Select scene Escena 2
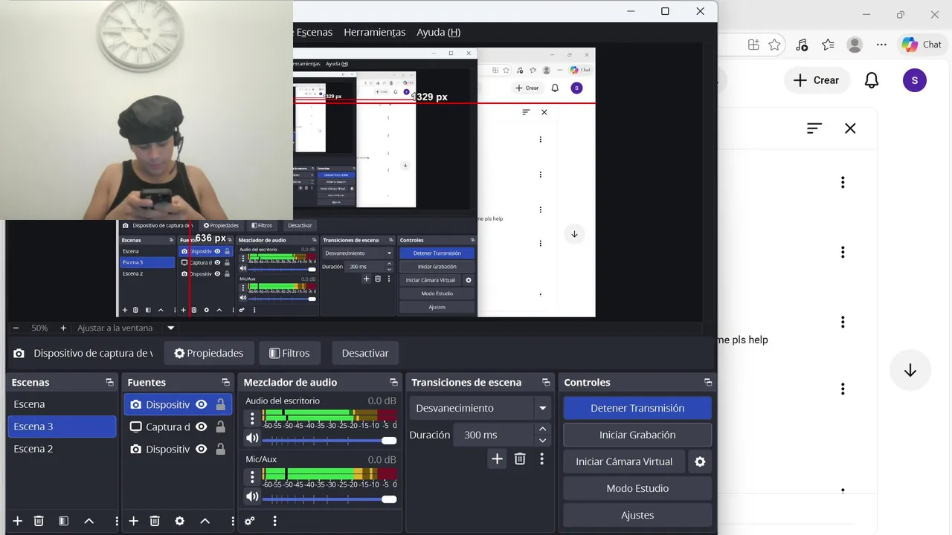952x535 pixels. pyautogui.click(x=62, y=449)
